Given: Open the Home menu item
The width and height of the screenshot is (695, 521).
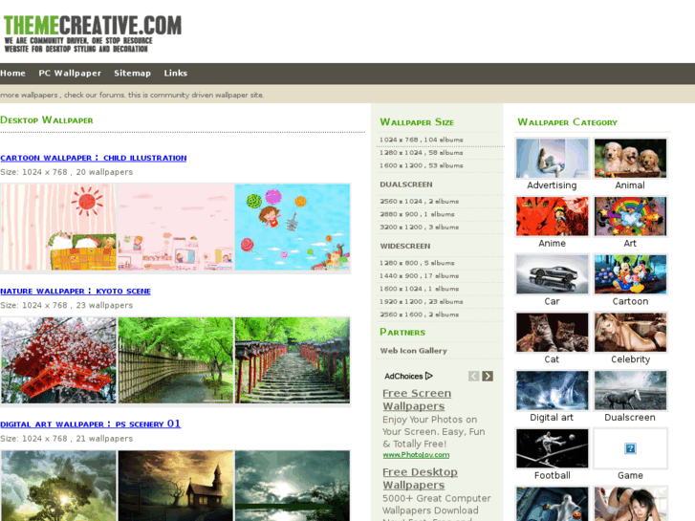Looking at the screenshot, I should 12,74.
